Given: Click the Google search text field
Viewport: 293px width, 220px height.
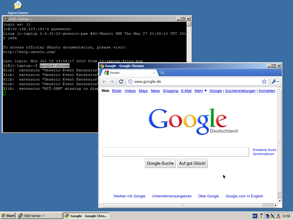Looking at the screenshot, I should point(175,152).
